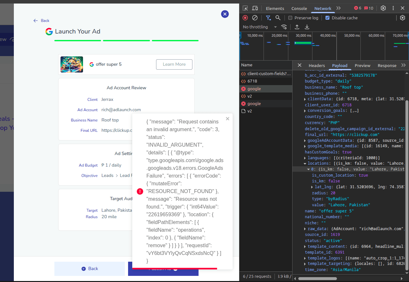The image size is (409, 282).
Task: Select the v2 document request at bottom
Action: tap(266, 111)
